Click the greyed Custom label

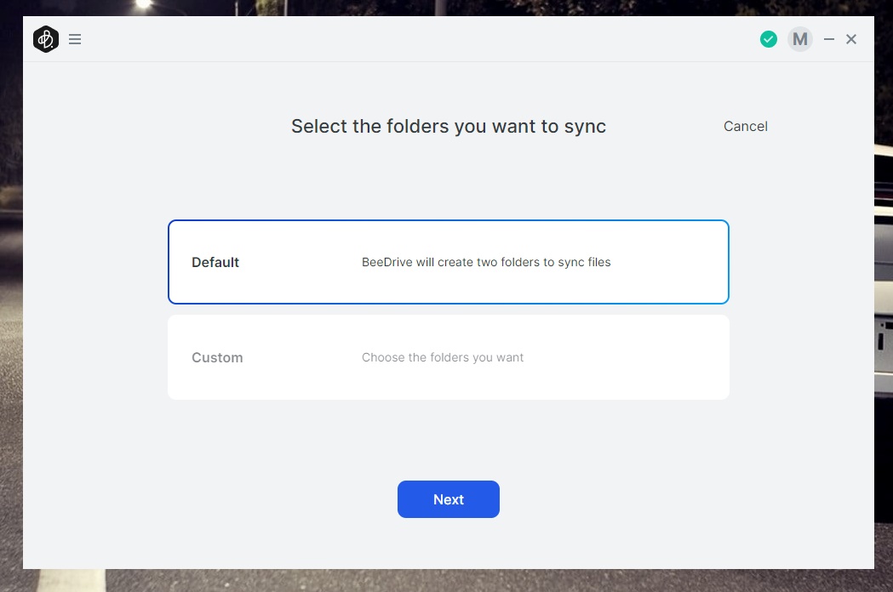pos(217,357)
